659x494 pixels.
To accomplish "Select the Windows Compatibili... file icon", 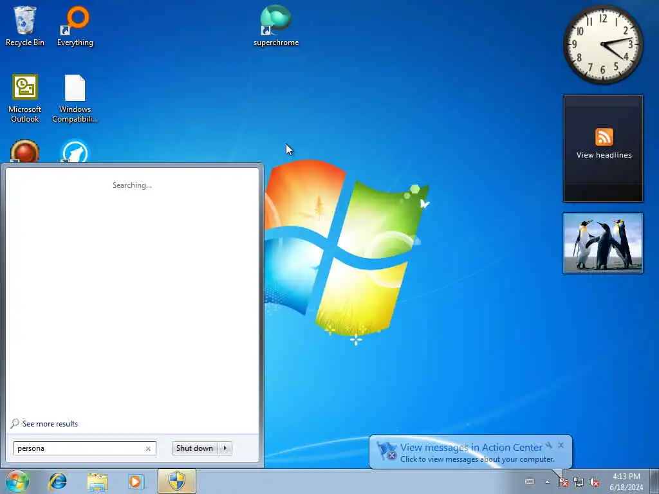I will (x=75, y=98).
